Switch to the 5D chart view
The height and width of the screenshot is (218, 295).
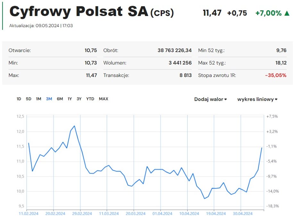[29, 99]
